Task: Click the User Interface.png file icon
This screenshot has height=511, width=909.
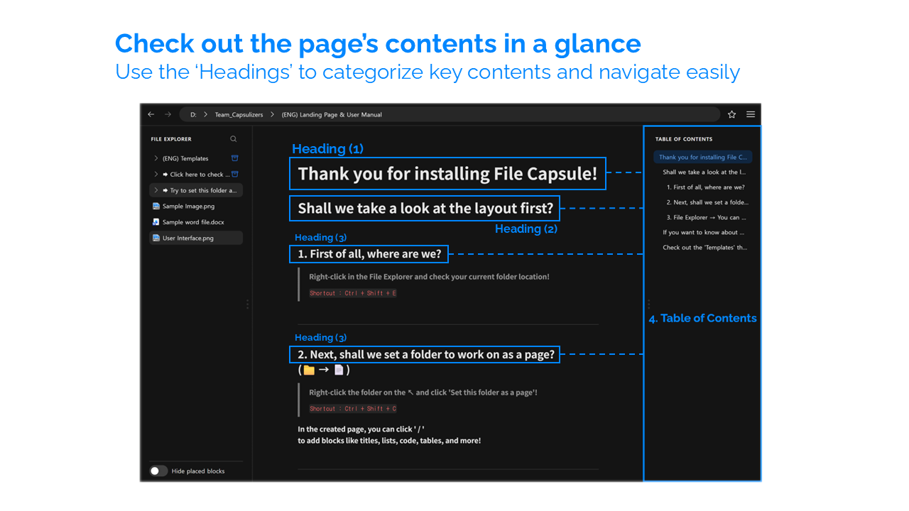Action: point(156,238)
